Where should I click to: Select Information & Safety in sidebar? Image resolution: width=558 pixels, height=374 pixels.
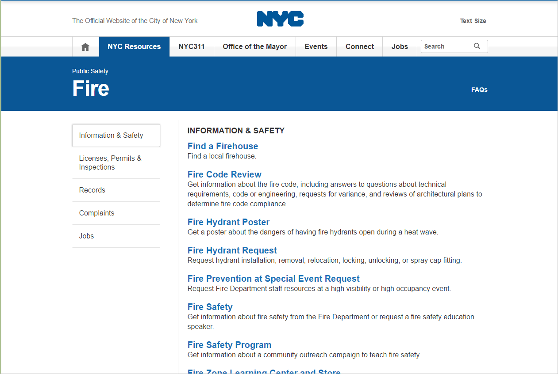click(x=111, y=136)
